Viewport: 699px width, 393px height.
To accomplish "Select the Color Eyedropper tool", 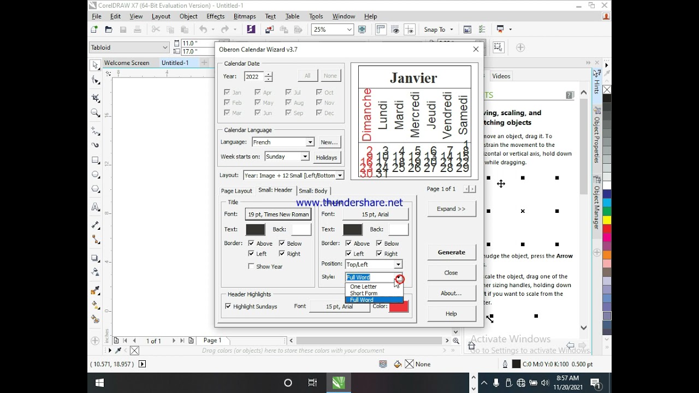I will 96,290.
